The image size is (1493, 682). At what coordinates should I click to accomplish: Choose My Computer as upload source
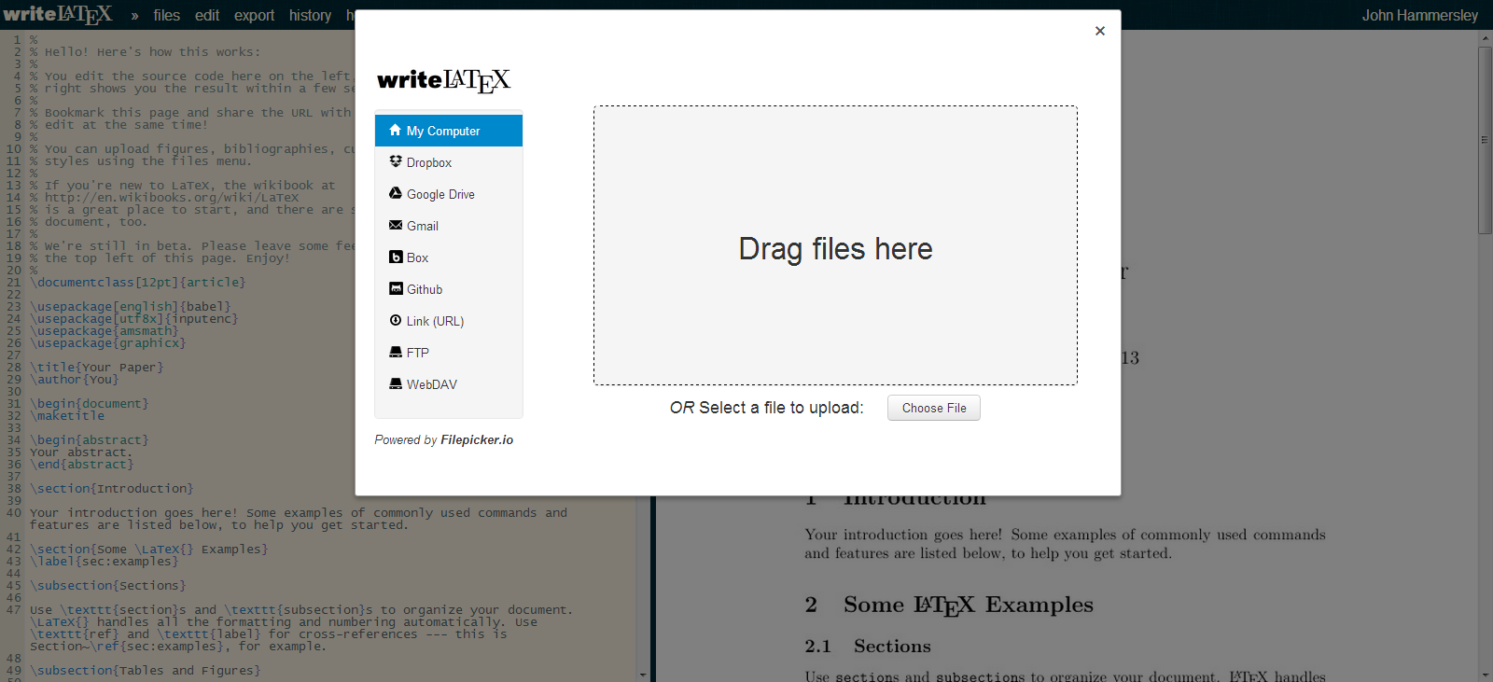coord(449,131)
